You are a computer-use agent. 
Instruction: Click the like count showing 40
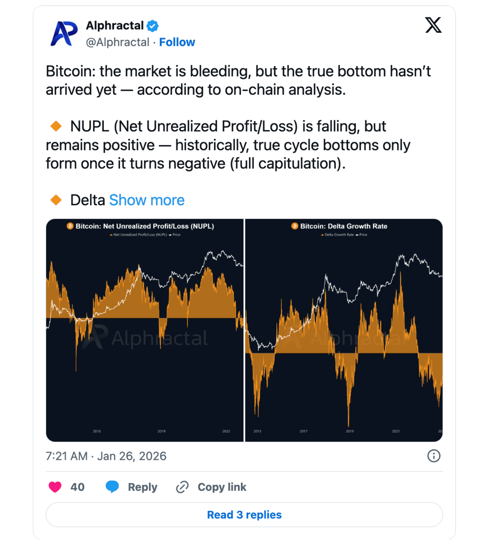77,487
